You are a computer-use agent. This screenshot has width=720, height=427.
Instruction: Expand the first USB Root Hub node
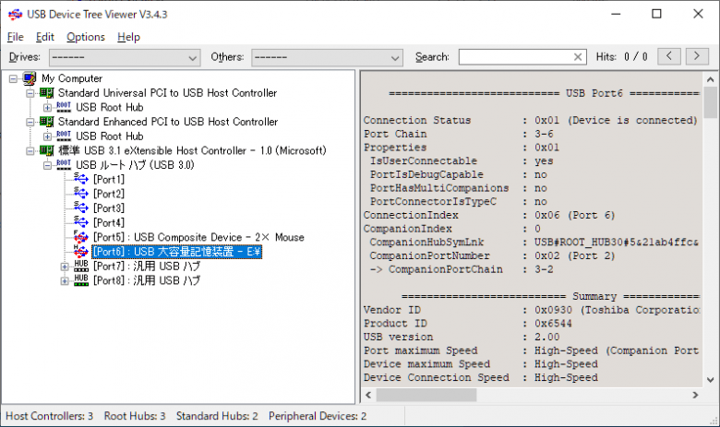coord(47,108)
